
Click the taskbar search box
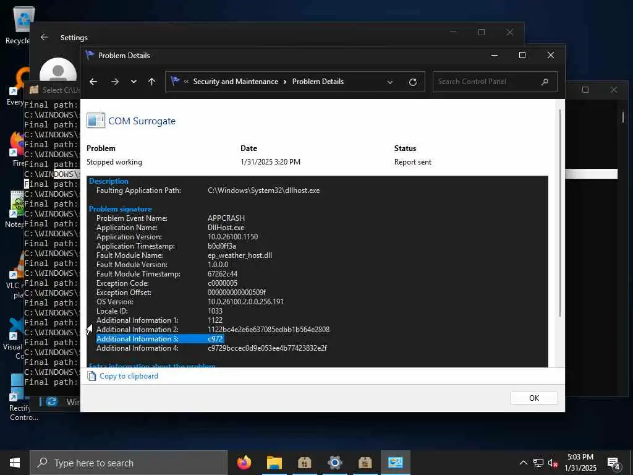129,463
